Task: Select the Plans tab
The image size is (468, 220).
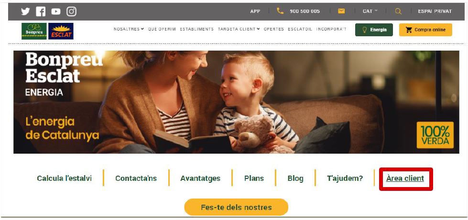Action: point(254,178)
